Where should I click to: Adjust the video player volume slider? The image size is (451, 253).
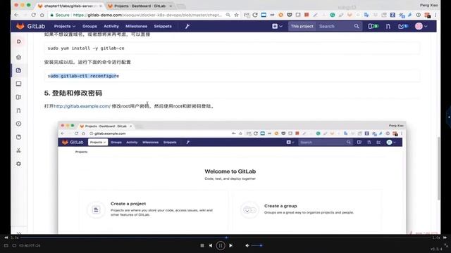(x=257, y=245)
